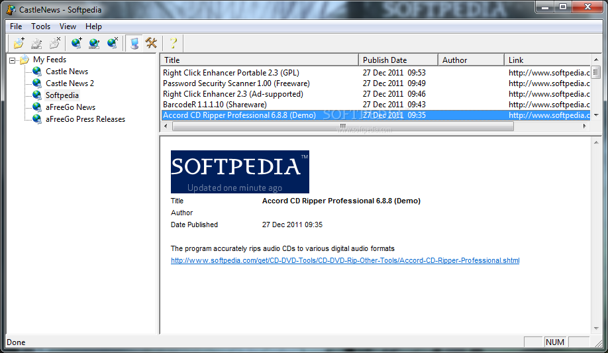Image resolution: width=608 pixels, height=353 pixels.
Task: Click the preview pane scroll-up arrow
Action: pos(596,143)
